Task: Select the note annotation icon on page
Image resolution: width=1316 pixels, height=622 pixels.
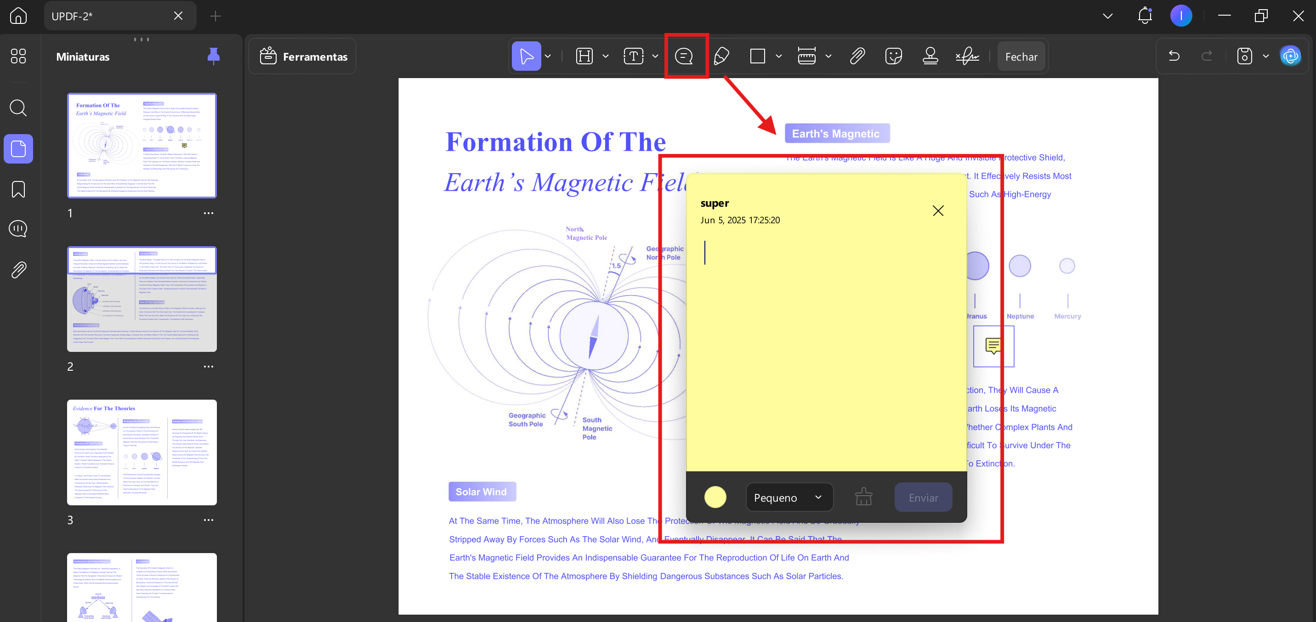Action: 993,346
